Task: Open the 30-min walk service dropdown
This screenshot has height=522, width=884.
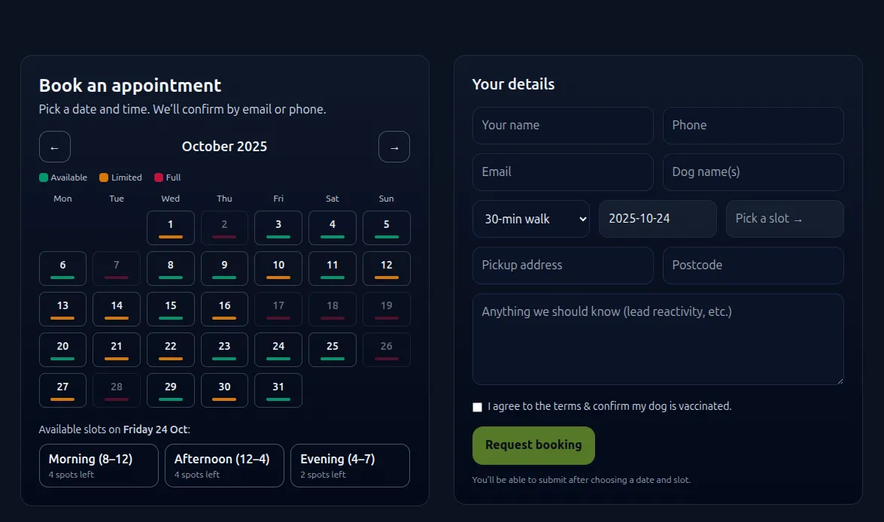Action: (x=531, y=219)
